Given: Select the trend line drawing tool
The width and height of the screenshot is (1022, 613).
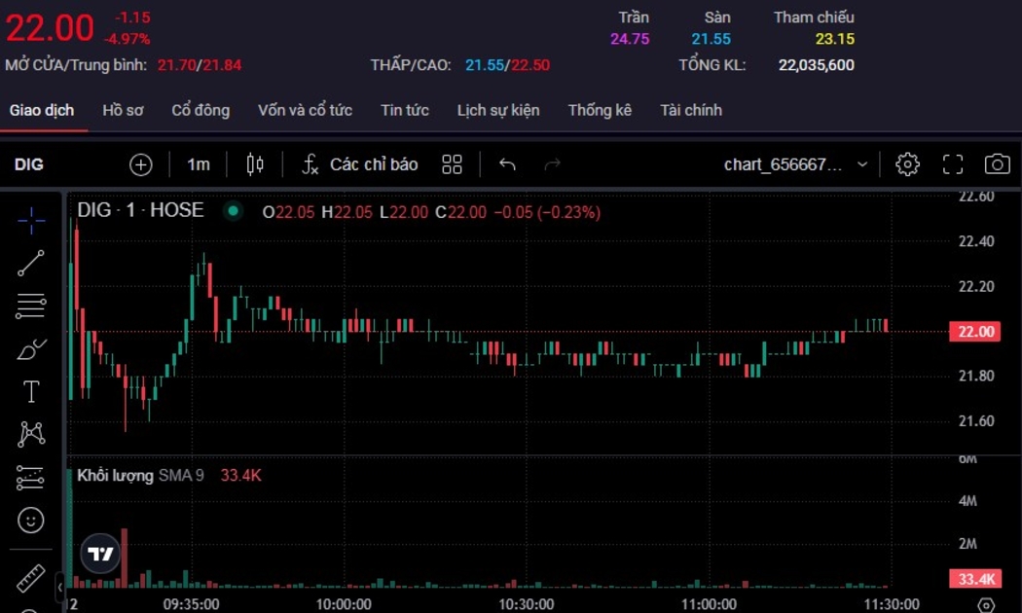Looking at the screenshot, I should point(31,263).
